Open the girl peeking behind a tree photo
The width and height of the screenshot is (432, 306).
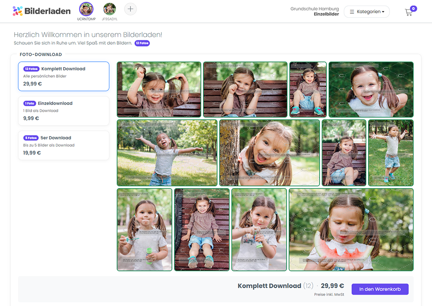click(269, 153)
